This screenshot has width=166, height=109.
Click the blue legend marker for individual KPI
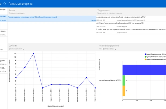[x=145, y=54]
